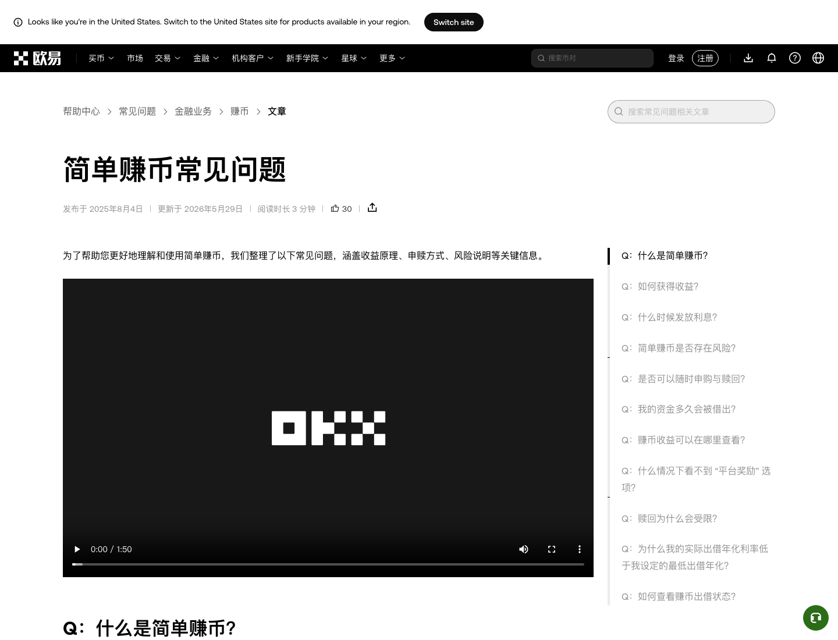This screenshot has width=838, height=640.
Task: Go to 金融业务 breadcrumb
Action: (x=193, y=111)
